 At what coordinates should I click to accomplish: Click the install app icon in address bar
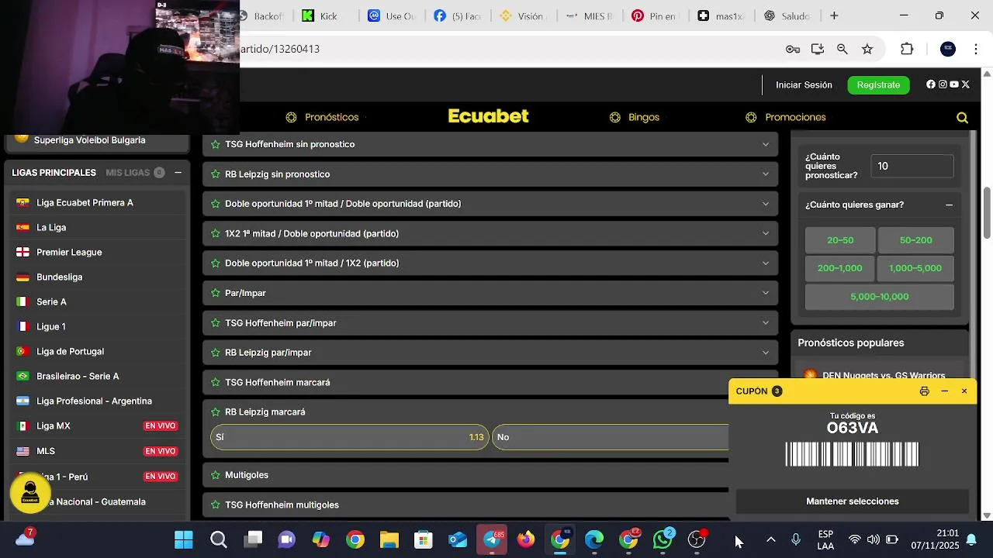[x=818, y=49]
